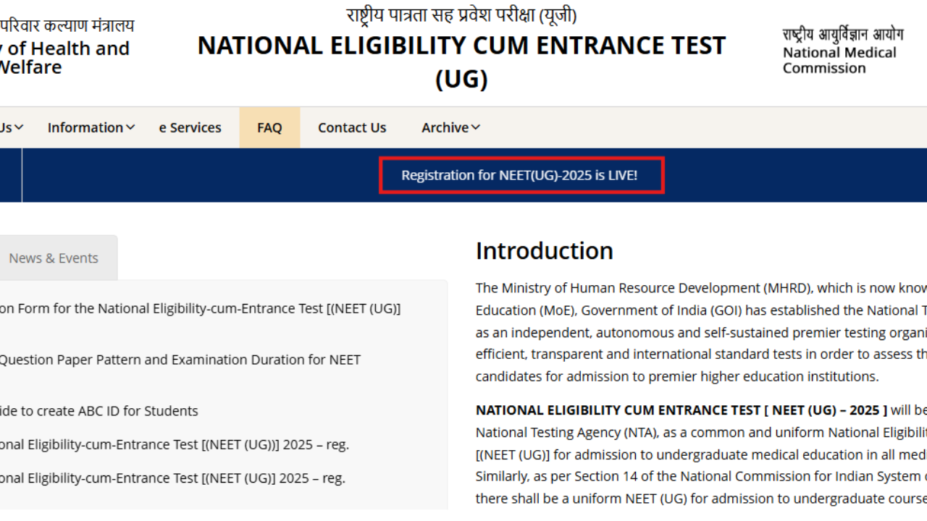This screenshot has height=521, width=927.
Task: Expand the Information dropdown
Action: coord(91,127)
